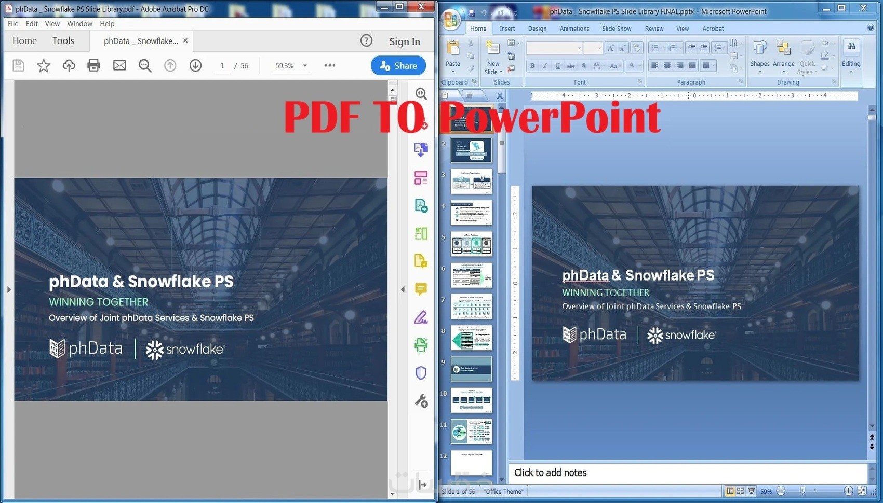Switch to the Design ribbon tab
Viewport: 883px width, 503px height.
[537, 29]
